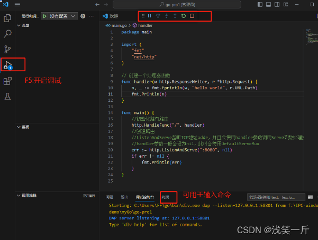Click "func handler" declaration line
This screenshot has width=318, height=240.
pos(189,82)
